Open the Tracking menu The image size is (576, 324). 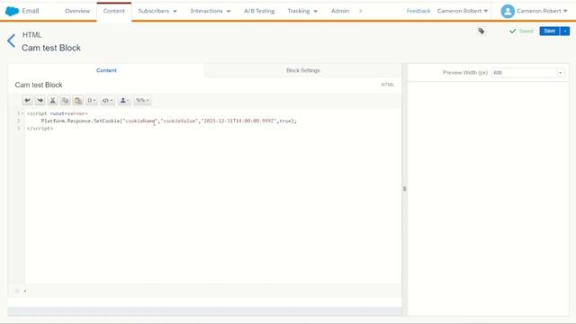click(302, 11)
